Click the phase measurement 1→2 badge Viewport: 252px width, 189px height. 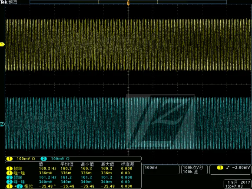(x=14, y=186)
